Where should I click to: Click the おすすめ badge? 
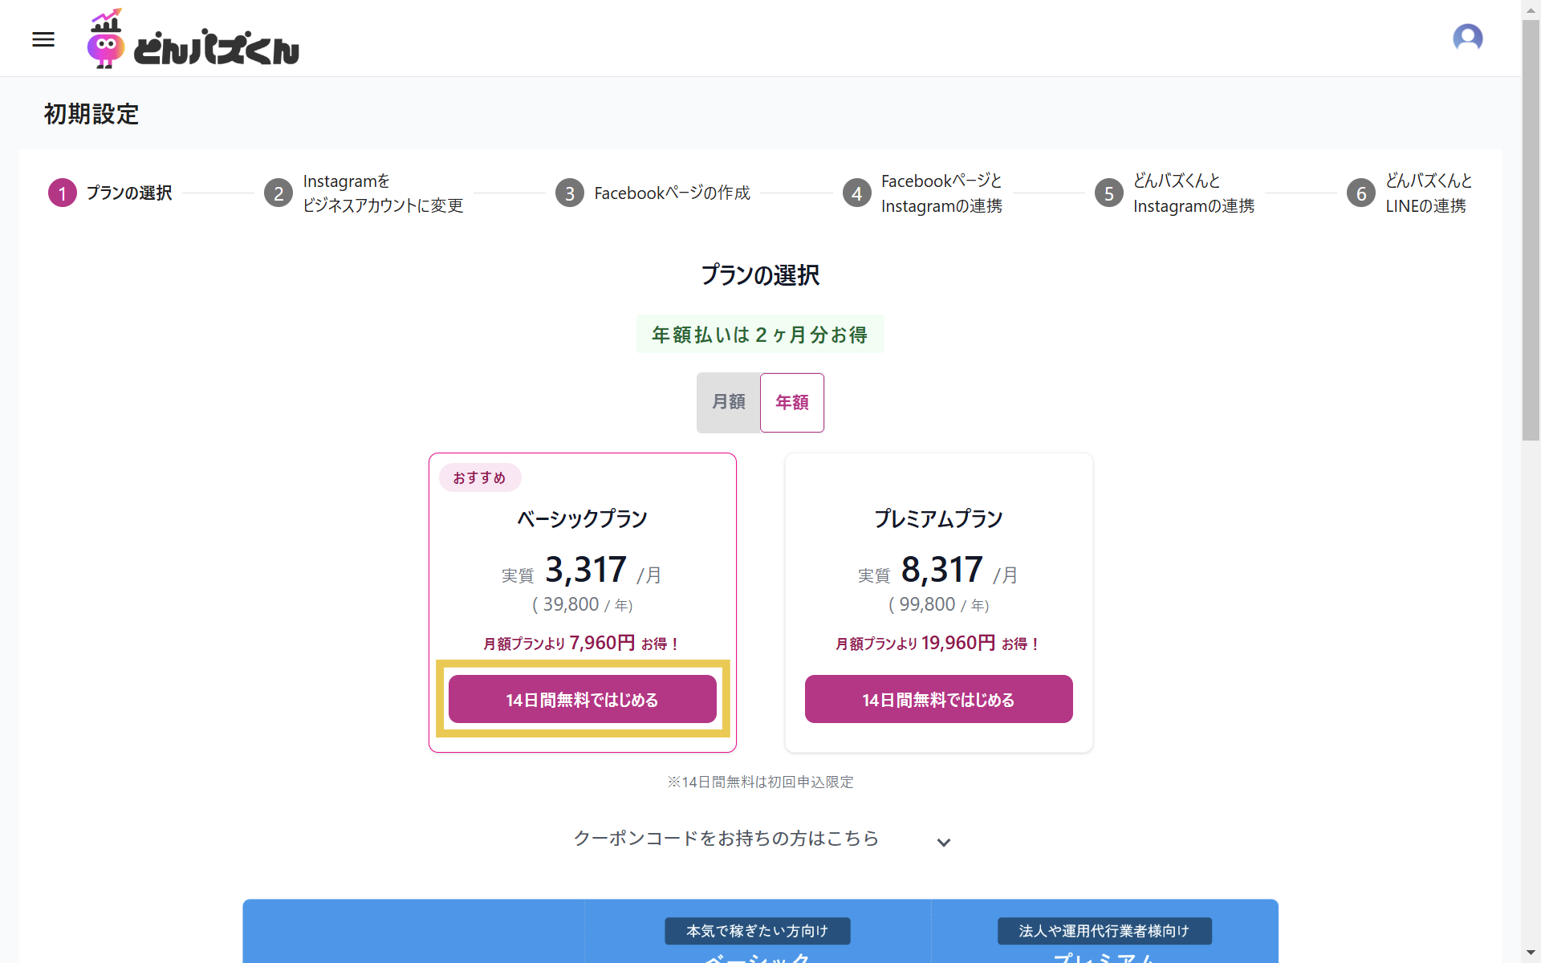tap(479, 477)
